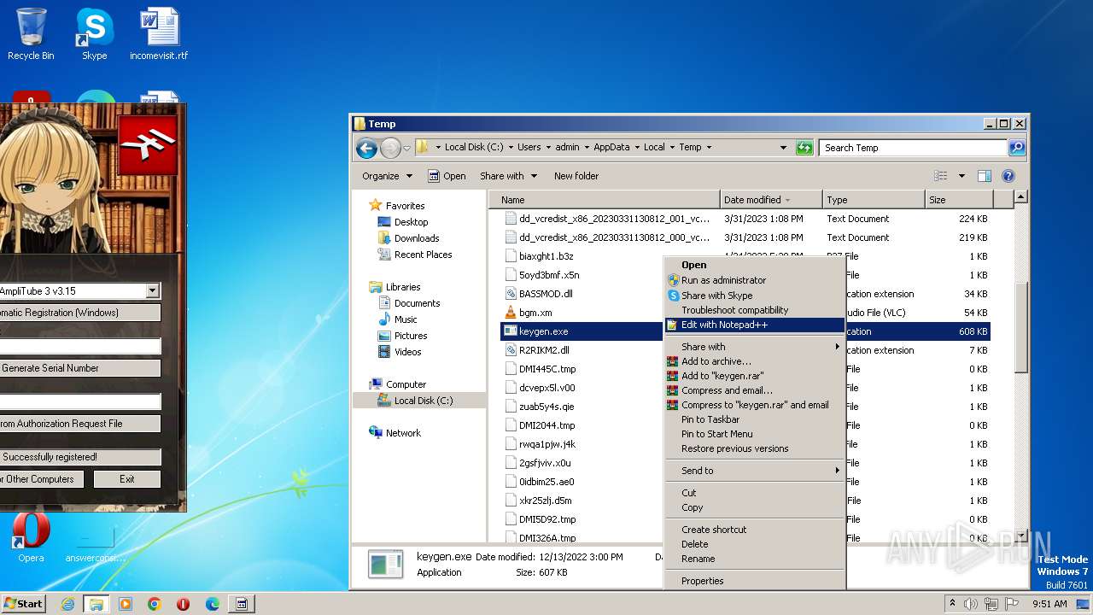The image size is (1093, 615).
Task: Select Pin to Taskbar
Action: [x=755, y=419]
